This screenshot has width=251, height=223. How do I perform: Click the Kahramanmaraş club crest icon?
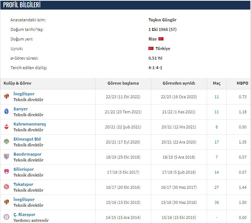(6, 127)
